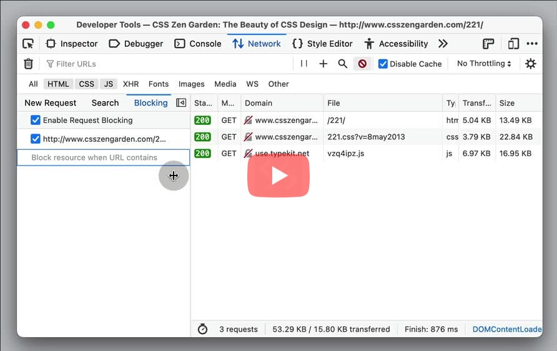Focus the Filter URLs field

(167, 64)
